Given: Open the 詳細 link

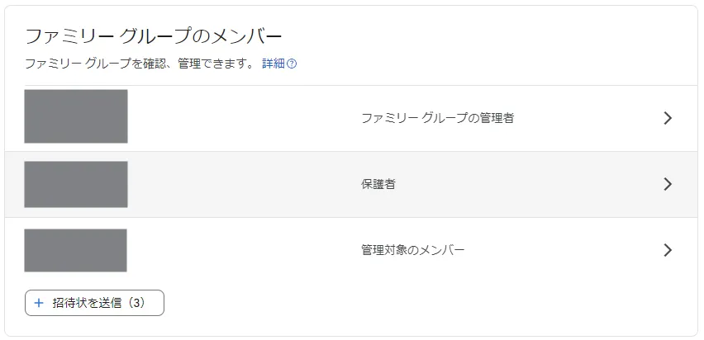Looking at the screenshot, I should point(273,64).
